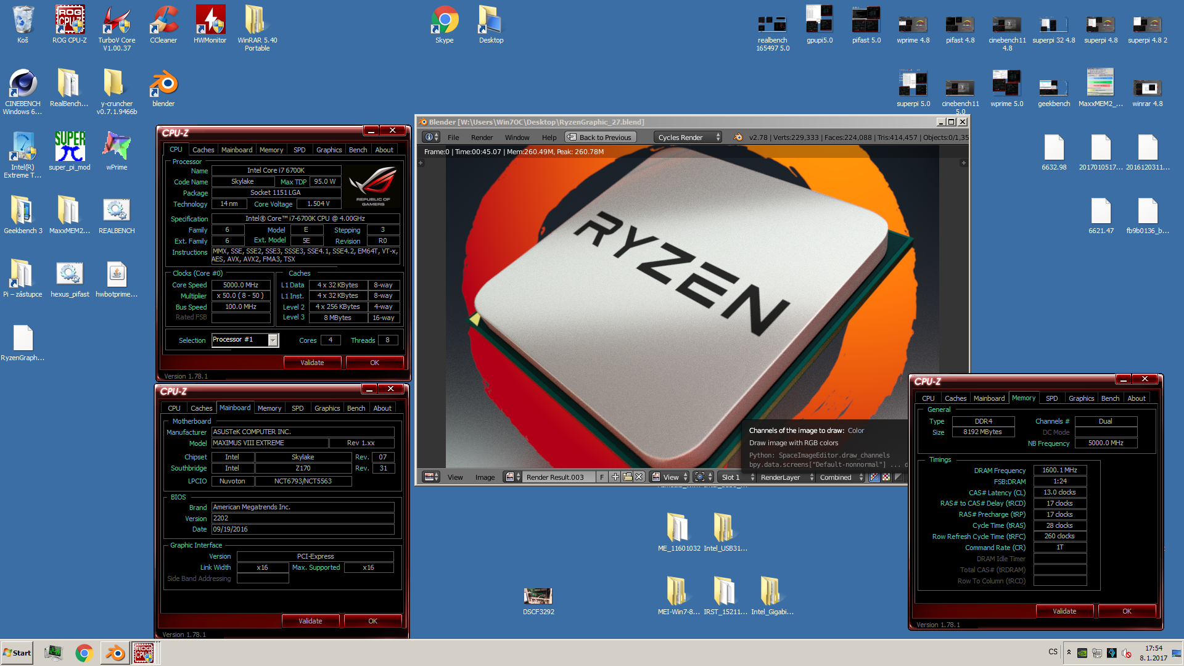Expand the Cycles Render engine dropdown
This screenshot has height=666, width=1184.
pyautogui.click(x=688, y=138)
